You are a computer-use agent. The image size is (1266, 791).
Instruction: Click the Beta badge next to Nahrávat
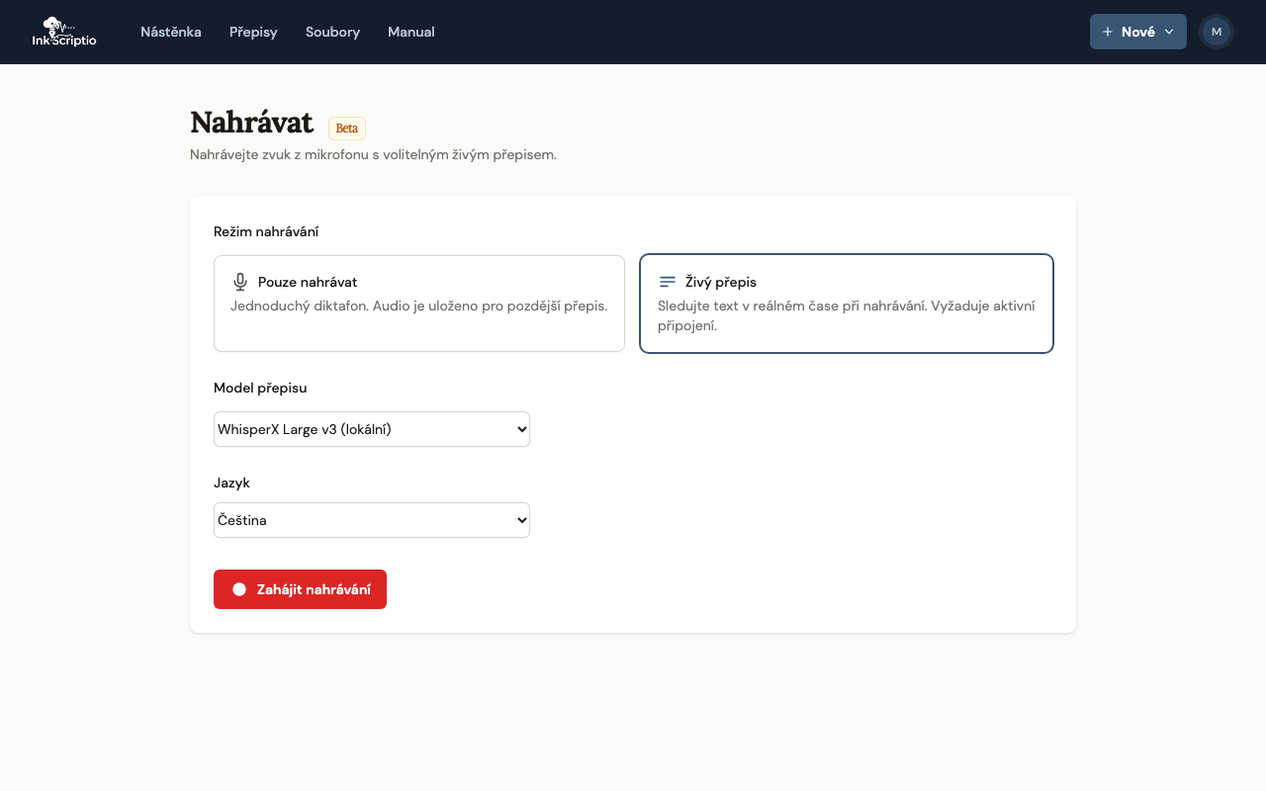pos(347,129)
